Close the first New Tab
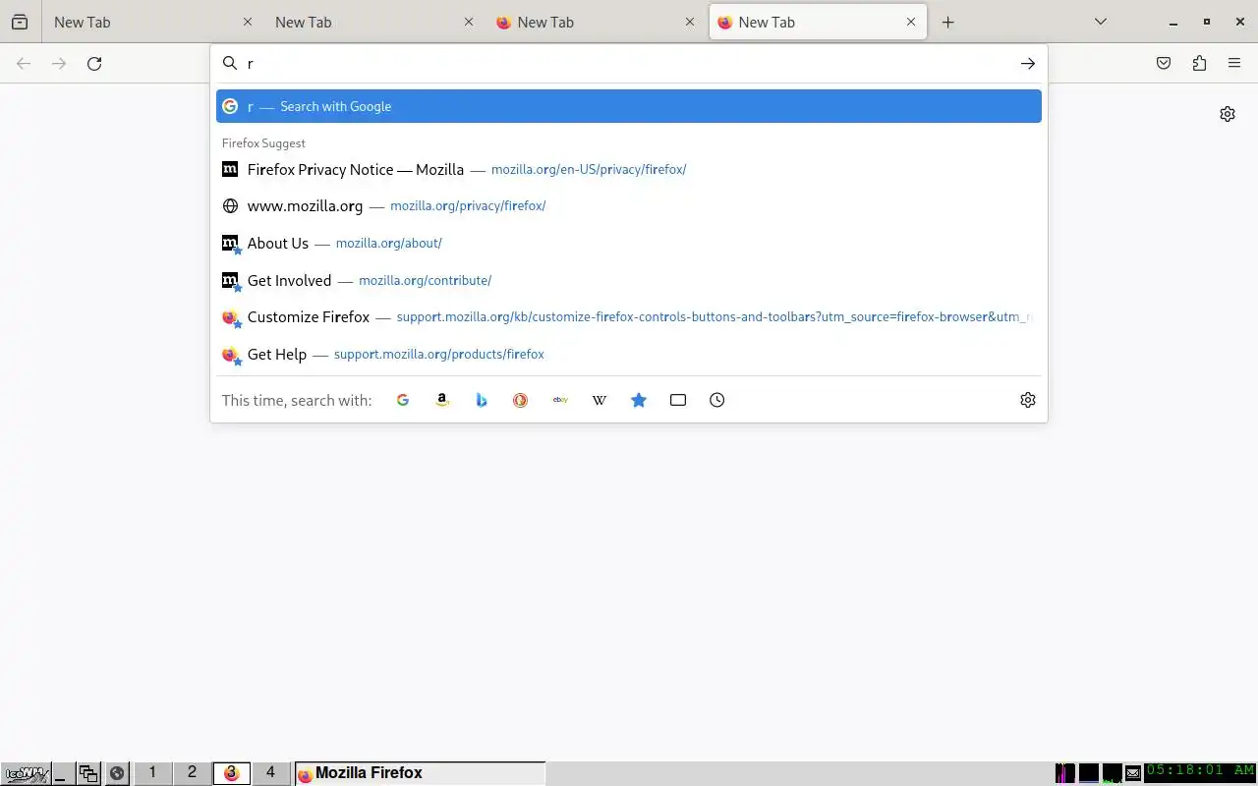This screenshot has width=1258, height=786. (x=248, y=22)
